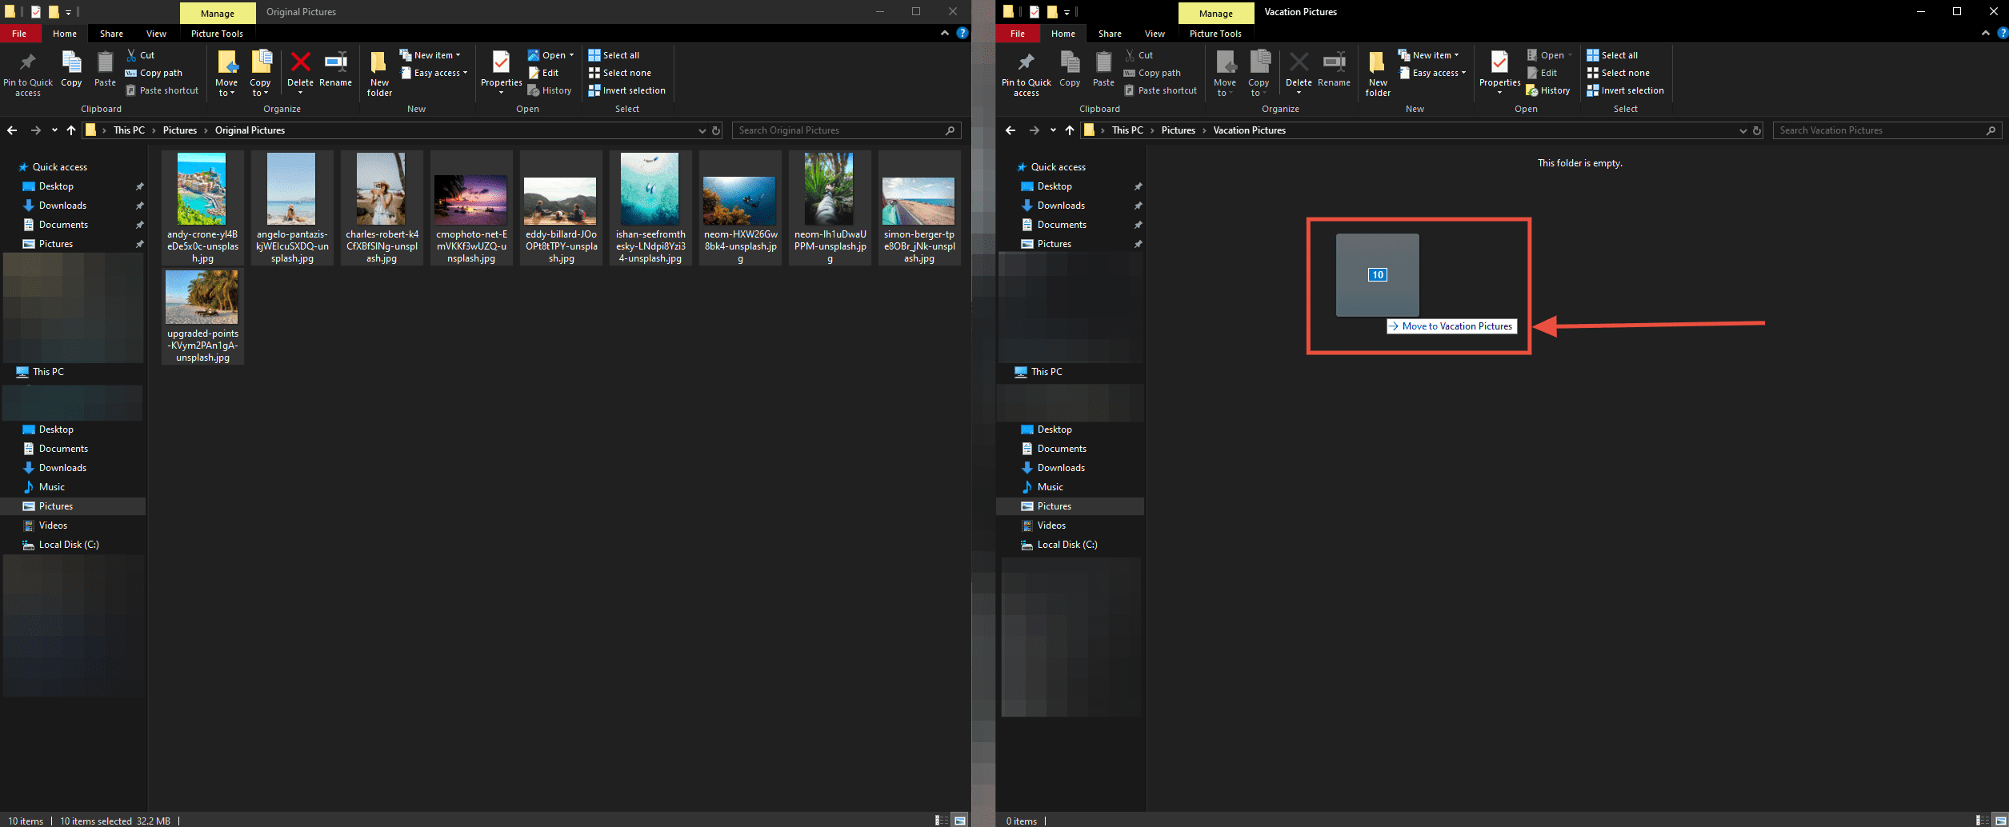2009x827 pixels.
Task: Go up one level in Vacation Pictures window
Action: 1070,130
